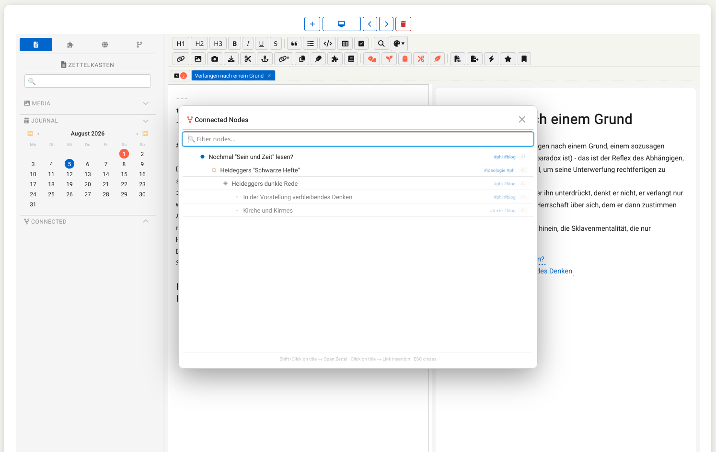Click the puzzle piece toolbar icon
The height and width of the screenshot is (452, 716).
coord(335,59)
